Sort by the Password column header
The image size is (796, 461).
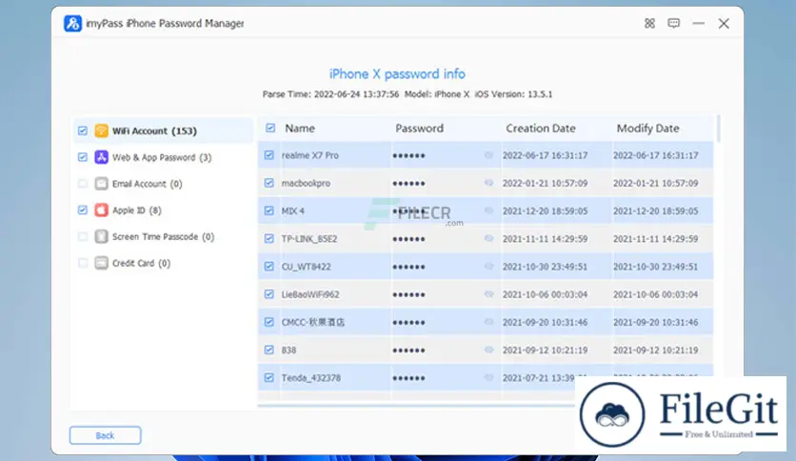(419, 129)
